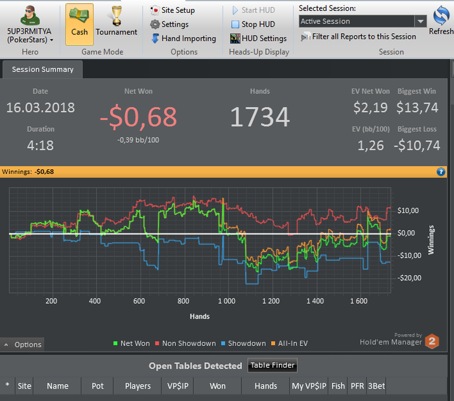
Task: Click the Biggest Loss -$10,74 value
Action: [x=417, y=145]
